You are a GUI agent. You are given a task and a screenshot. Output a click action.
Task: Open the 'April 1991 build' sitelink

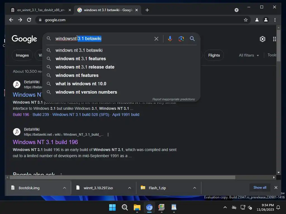(126, 115)
